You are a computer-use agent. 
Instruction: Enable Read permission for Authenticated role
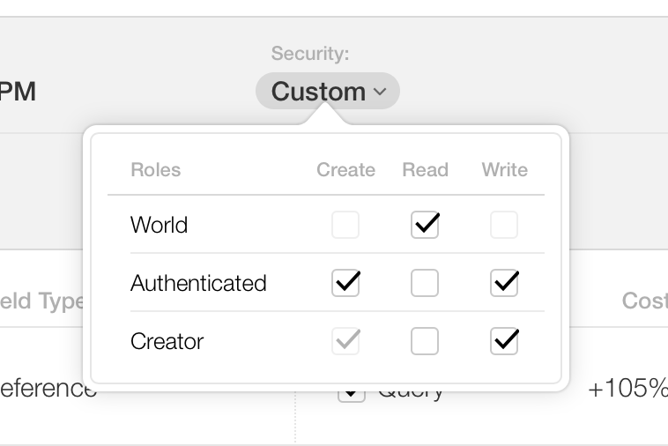point(425,283)
